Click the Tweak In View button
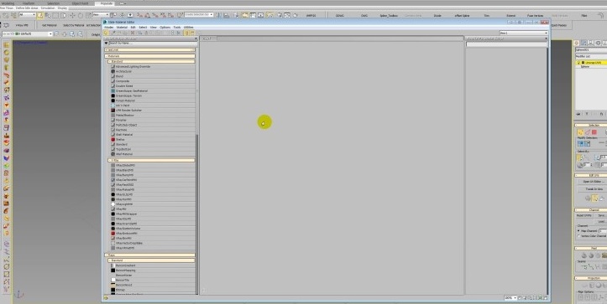Image resolution: width=607 pixels, height=304 pixels. pyautogui.click(x=594, y=189)
